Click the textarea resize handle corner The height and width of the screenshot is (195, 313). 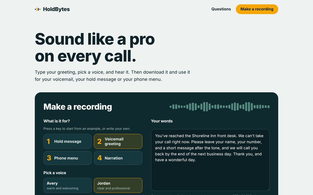(x=268, y=189)
